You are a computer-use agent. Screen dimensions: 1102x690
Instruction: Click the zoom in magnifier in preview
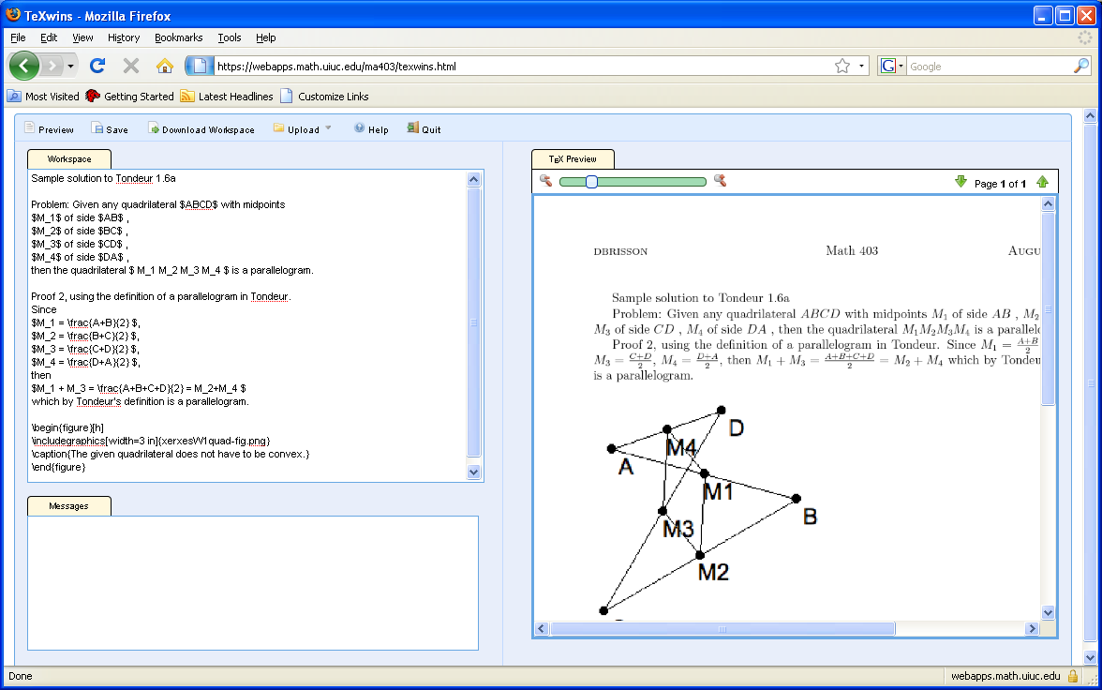click(720, 181)
